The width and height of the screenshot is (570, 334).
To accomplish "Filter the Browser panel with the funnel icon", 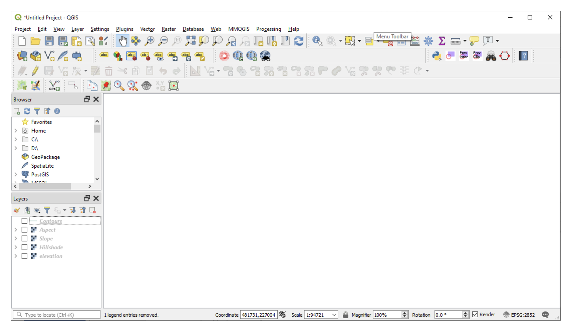I will click(x=37, y=111).
